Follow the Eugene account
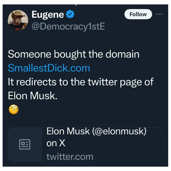This screenshot has width=171, height=171. (x=138, y=14)
